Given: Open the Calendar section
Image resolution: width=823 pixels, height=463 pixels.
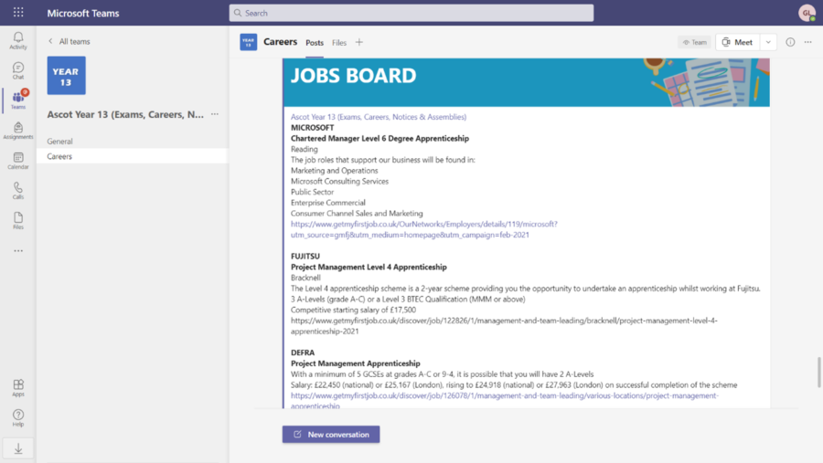Looking at the screenshot, I should coord(18,161).
